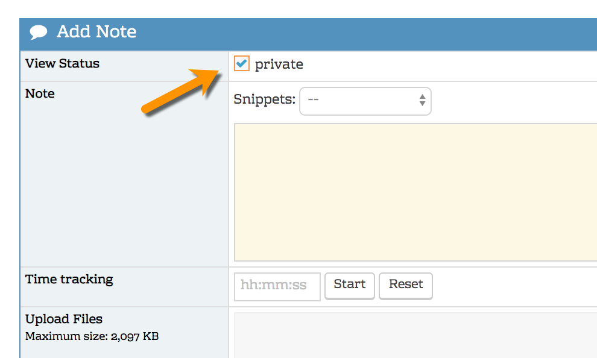This screenshot has width=597, height=358.
Task: Click the 'private' checkbox label text
Action: coord(279,64)
